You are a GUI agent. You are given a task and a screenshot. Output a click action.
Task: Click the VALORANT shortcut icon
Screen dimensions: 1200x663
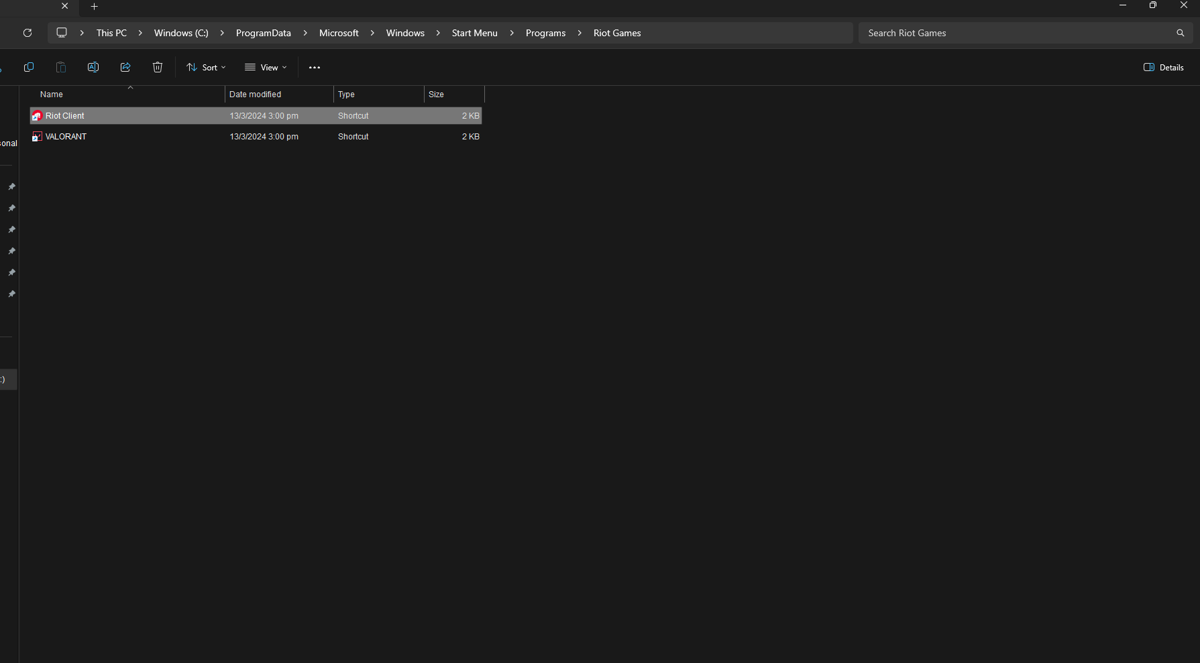tap(38, 137)
